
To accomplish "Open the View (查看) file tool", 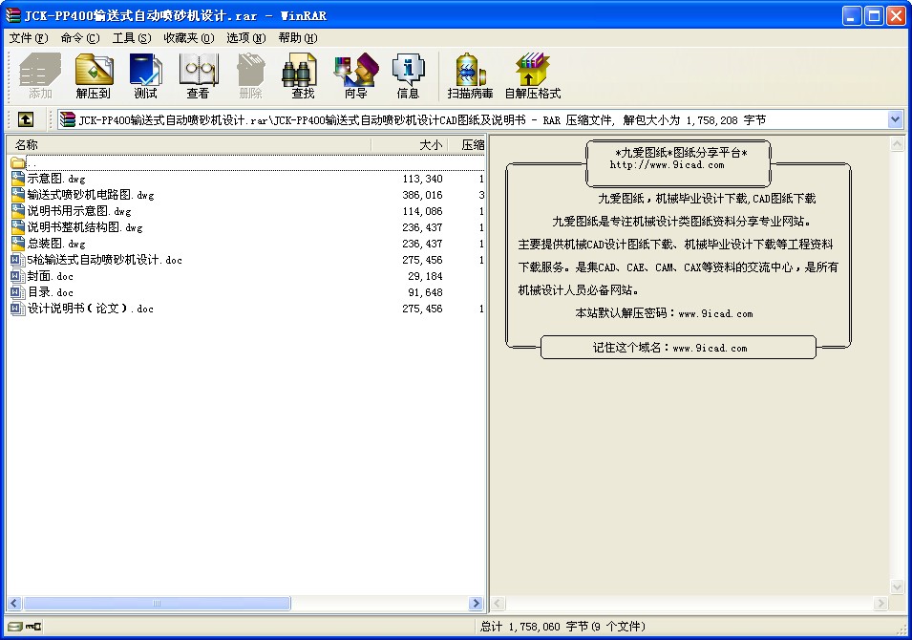I will pyautogui.click(x=198, y=76).
